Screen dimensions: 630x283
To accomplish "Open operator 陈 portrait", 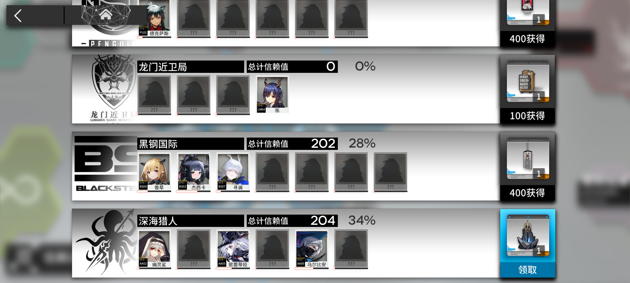I will click(x=272, y=94).
